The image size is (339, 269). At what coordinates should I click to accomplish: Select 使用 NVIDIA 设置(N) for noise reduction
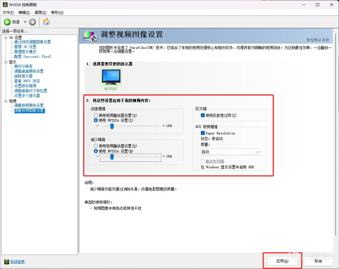tap(96, 151)
